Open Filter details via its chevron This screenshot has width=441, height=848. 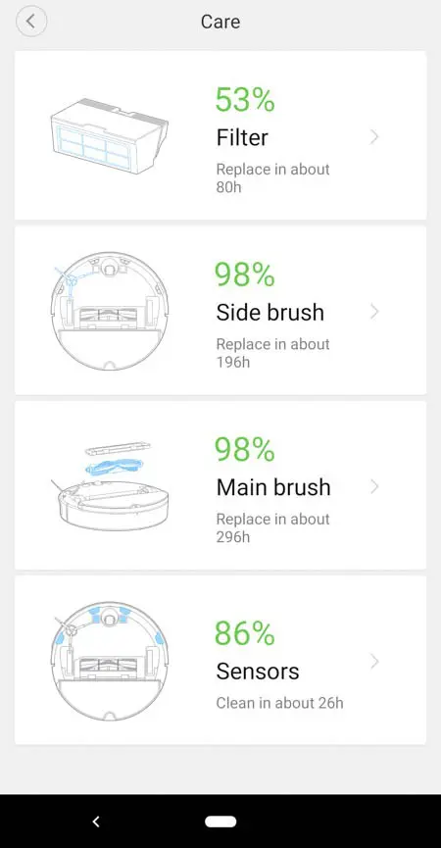374,137
